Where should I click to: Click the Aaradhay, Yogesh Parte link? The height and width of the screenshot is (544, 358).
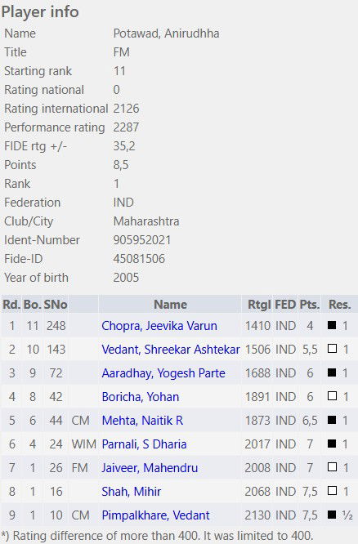click(163, 373)
